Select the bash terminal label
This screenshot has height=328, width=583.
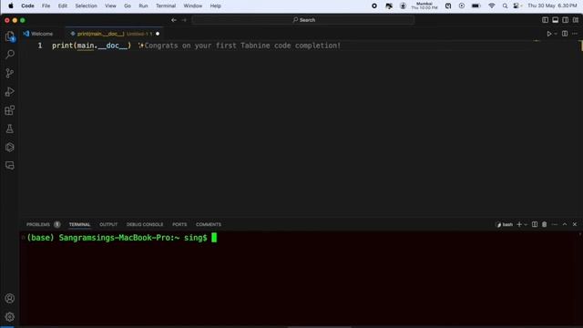tap(504, 225)
